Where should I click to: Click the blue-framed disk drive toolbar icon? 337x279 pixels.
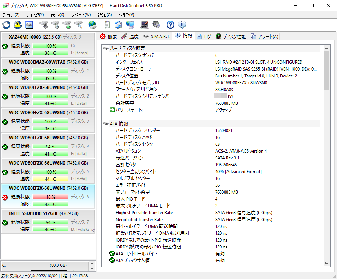click(29, 25)
